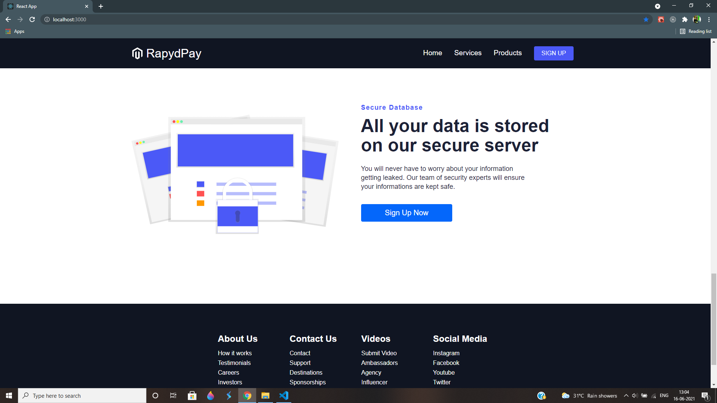Open the Testimonials footer link

234,363
